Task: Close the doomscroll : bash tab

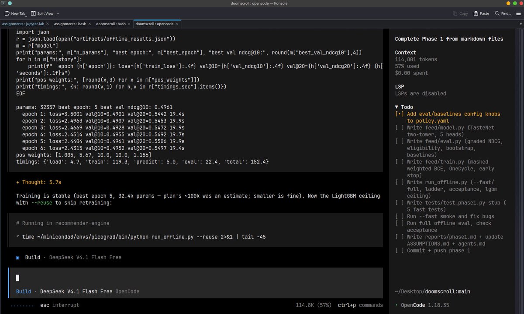Action: 130,24
